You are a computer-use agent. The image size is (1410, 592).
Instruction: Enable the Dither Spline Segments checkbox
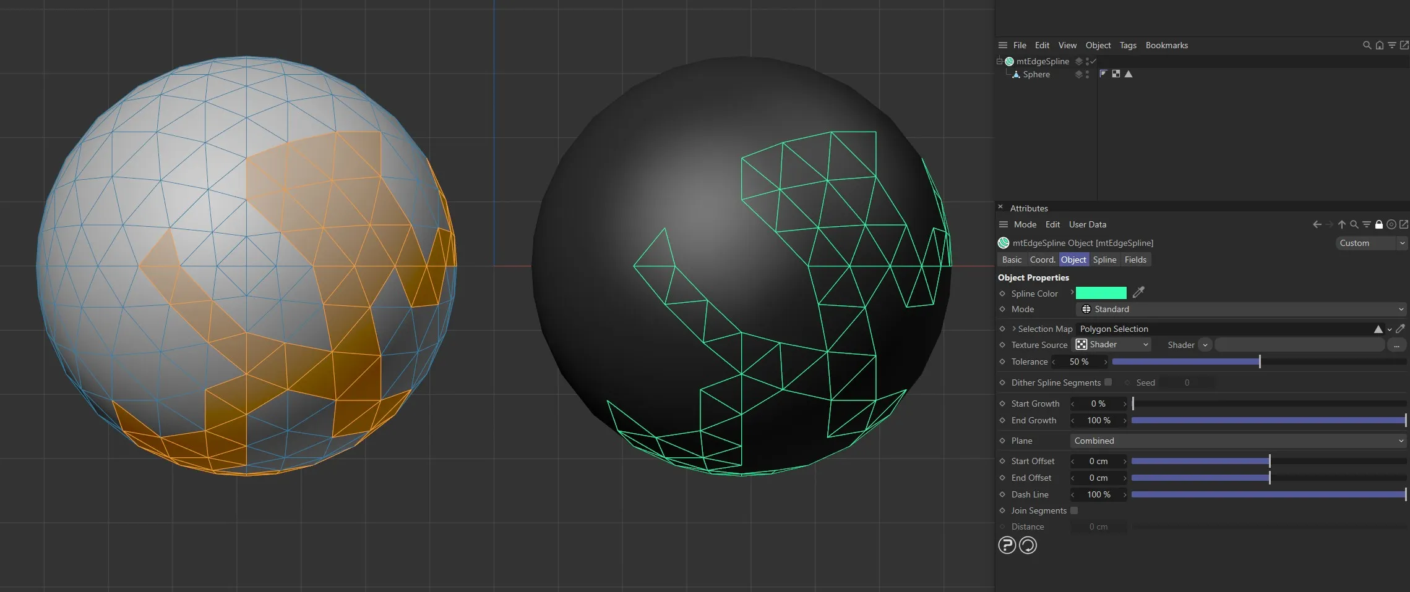(x=1108, y=382)
